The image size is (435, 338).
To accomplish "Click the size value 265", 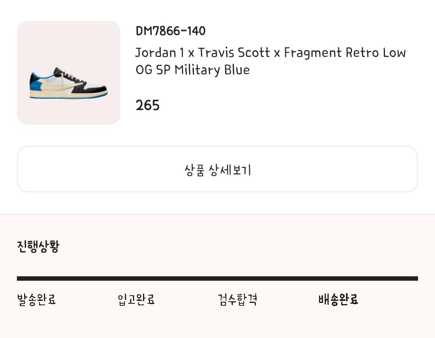I will pos(147,106).
